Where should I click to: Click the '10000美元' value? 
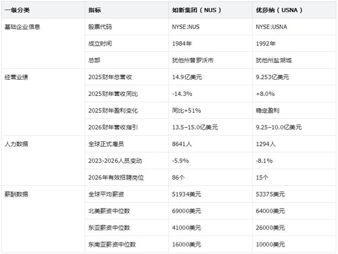tap(270, 245)
